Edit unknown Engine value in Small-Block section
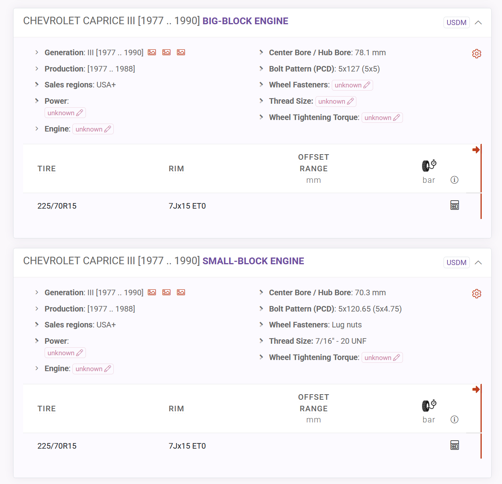The width and height of the screenshot is (502, 484). point(93,369)
